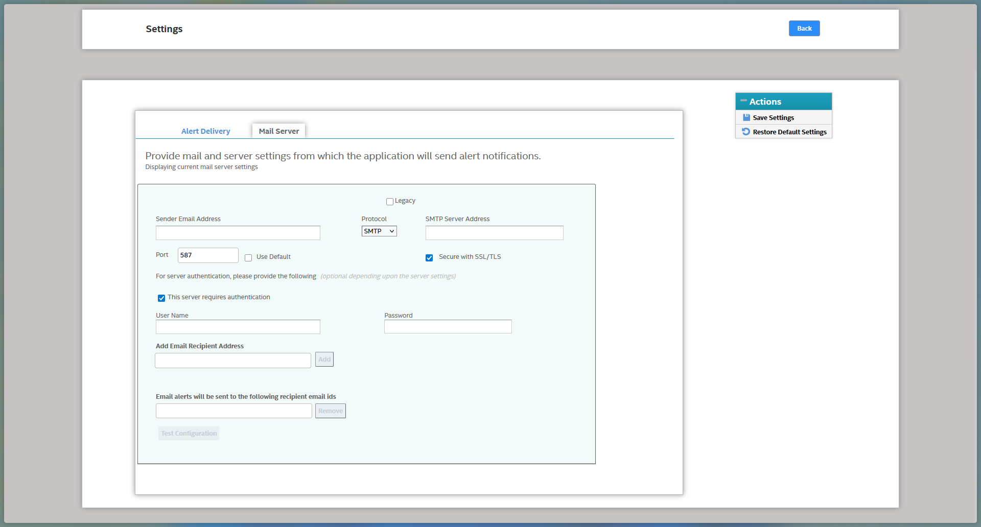The image size is (981, 527).
Task: Uncheck This server requires authentication
Action: [x=161, y=298]
